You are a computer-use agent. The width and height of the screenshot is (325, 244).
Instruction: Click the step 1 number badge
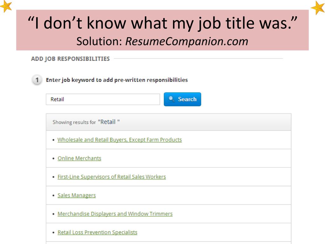37,80
